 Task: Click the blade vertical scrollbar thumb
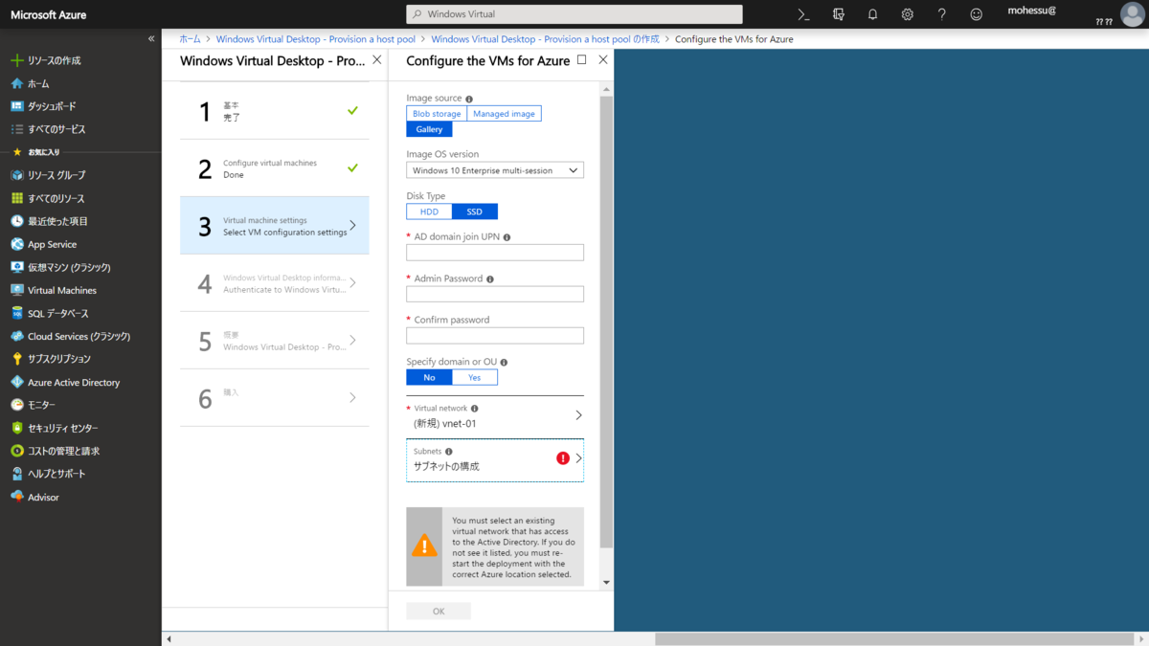click(606, 321)
